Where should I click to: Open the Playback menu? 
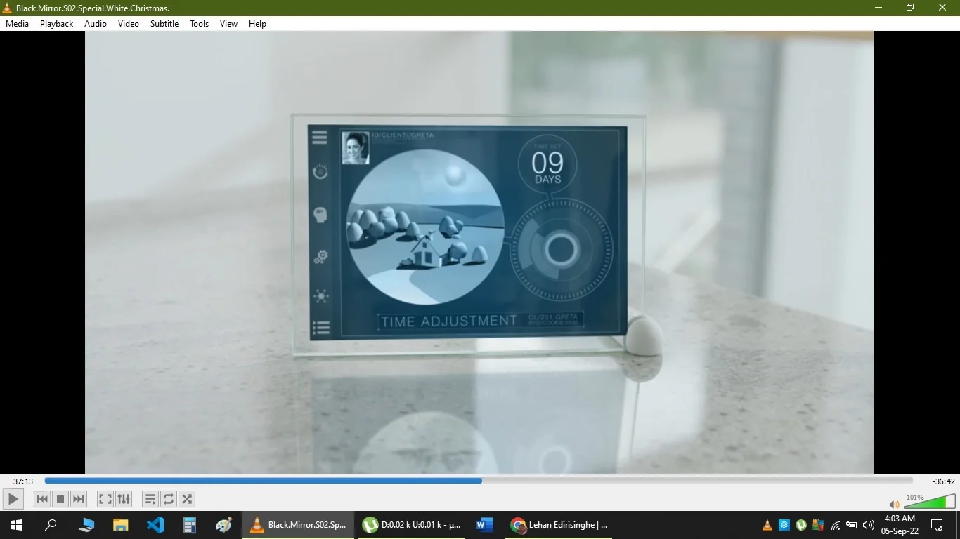tap(56, 23)
